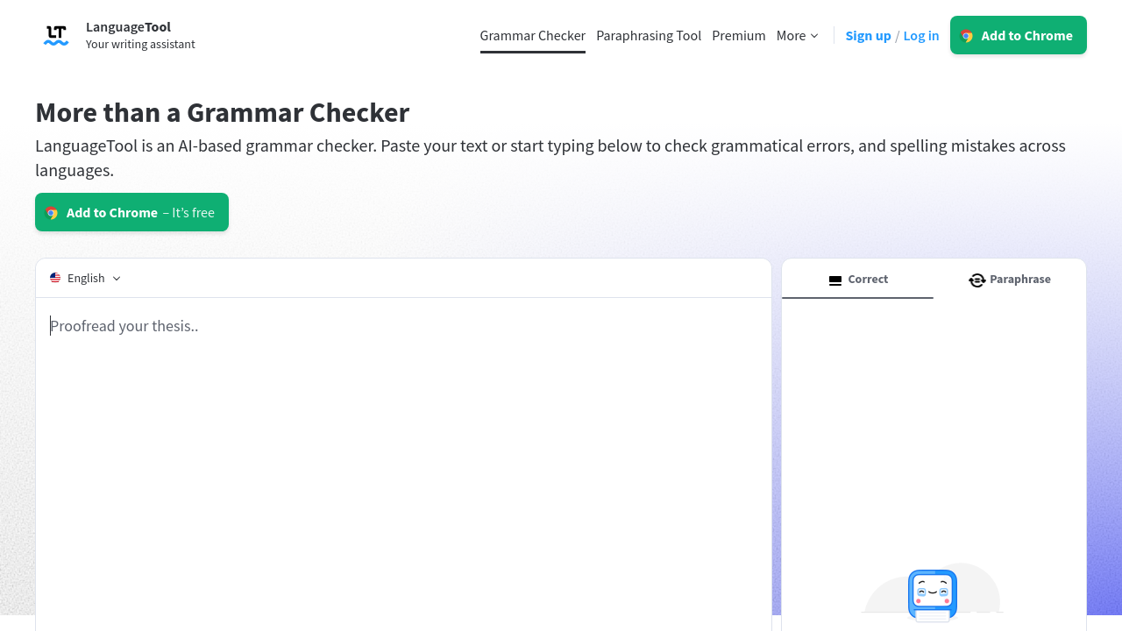Click into the "Proofread your thesis" text area
1122x631 pixels.
(403, 438)
